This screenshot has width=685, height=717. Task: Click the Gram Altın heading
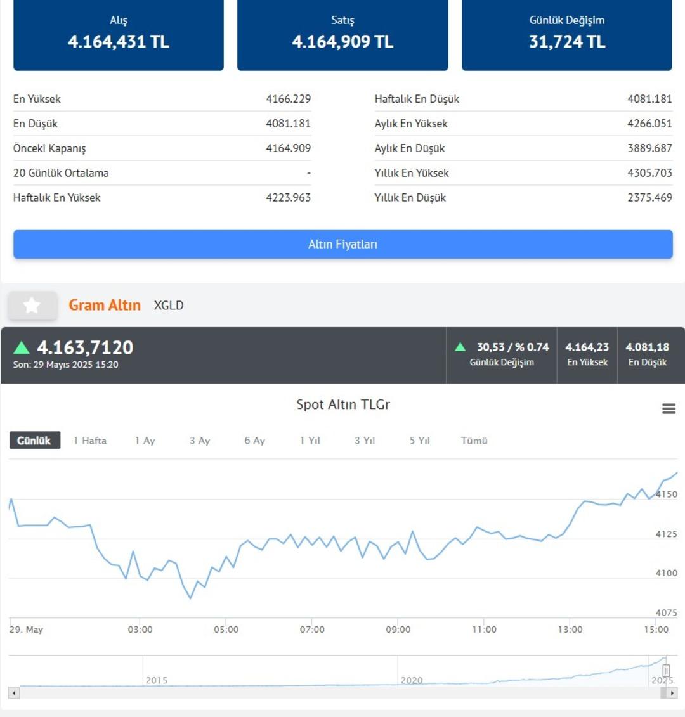point(105,305)
